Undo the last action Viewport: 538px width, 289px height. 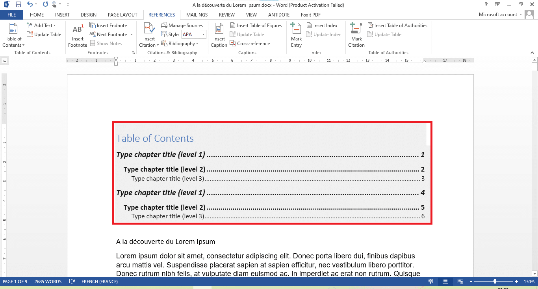(x=30, y=5)
